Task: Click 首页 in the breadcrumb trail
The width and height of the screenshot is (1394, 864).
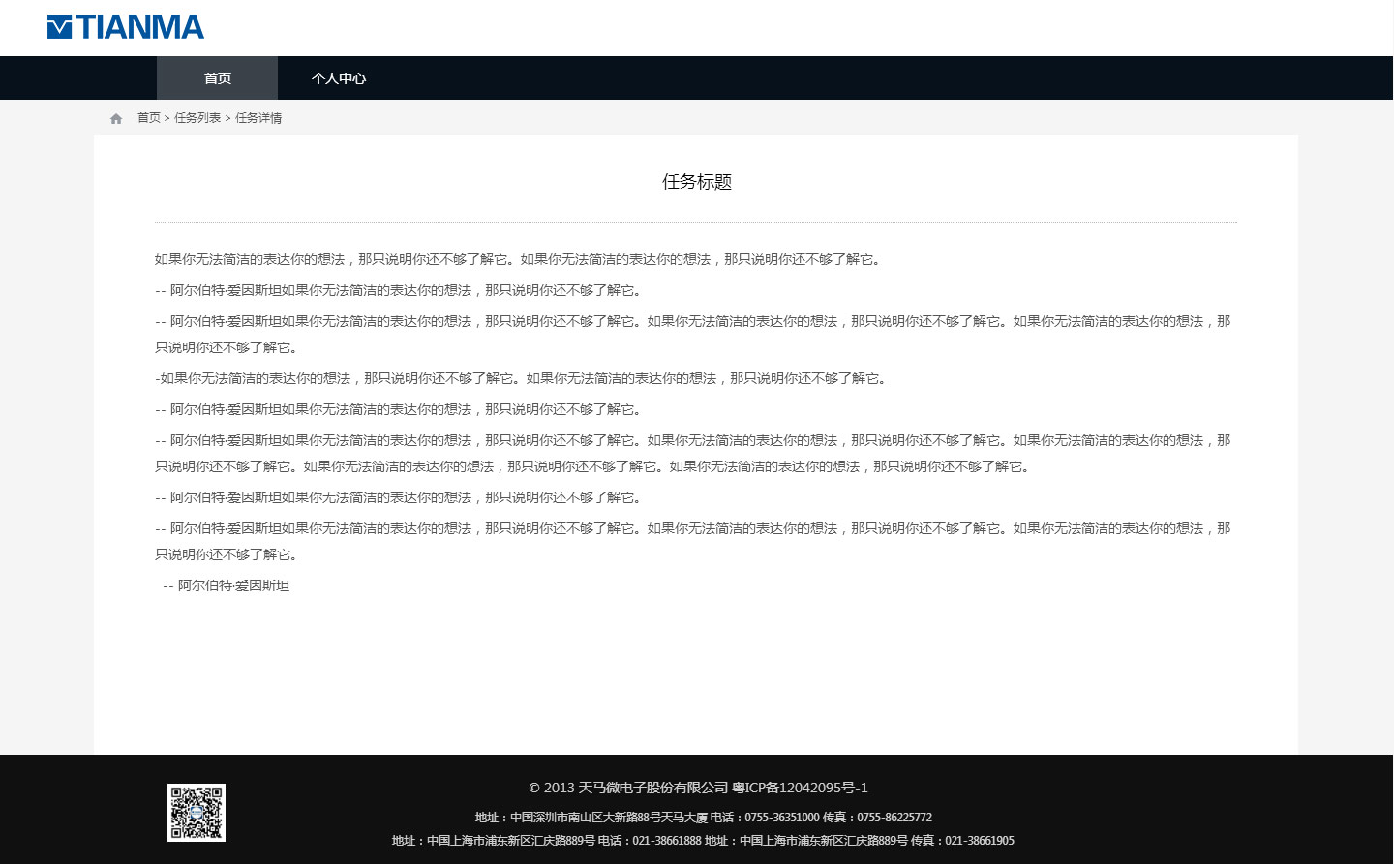Action: click(149, 117)
